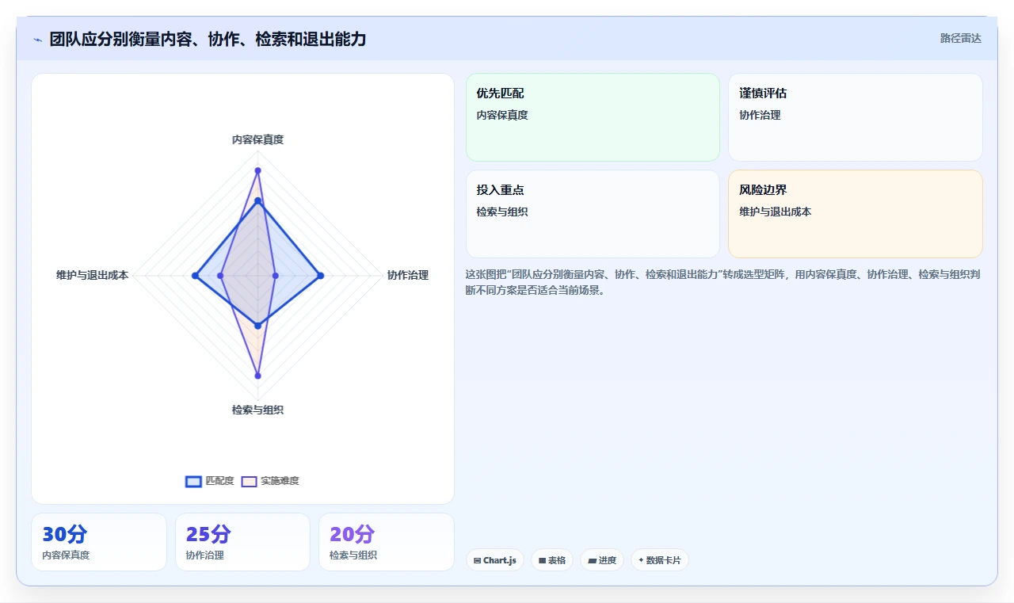Click the 维护与退出成本 radar axis label
The width and height of the screenshot is (1014, 603).
tap(92, 275)
